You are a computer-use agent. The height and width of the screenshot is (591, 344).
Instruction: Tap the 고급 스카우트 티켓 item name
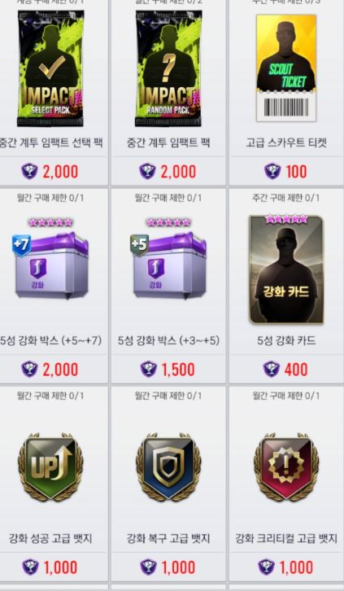(x=286, y=142)
